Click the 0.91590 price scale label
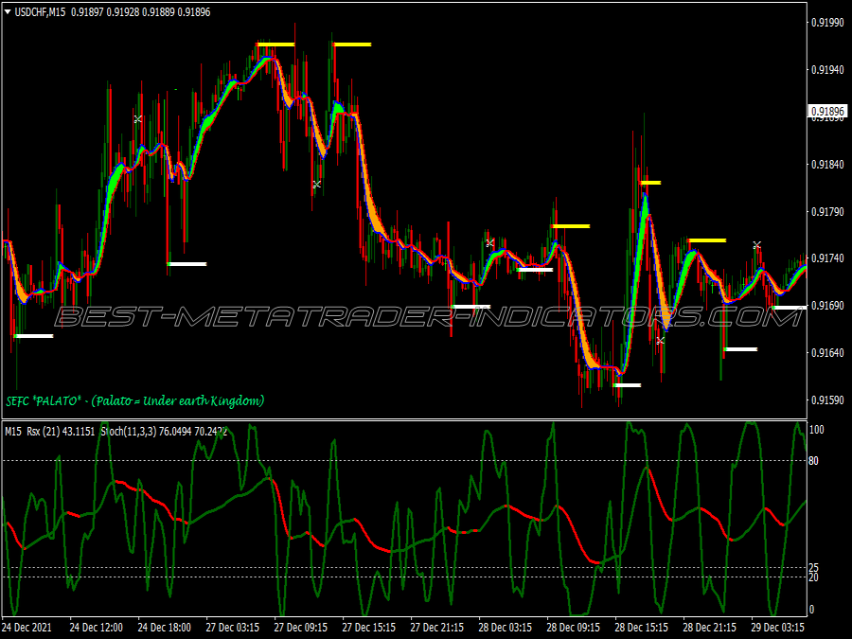Screen dimensions: 852x639 828,399
